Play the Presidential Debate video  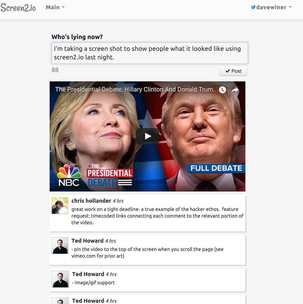tap(148, 136)
